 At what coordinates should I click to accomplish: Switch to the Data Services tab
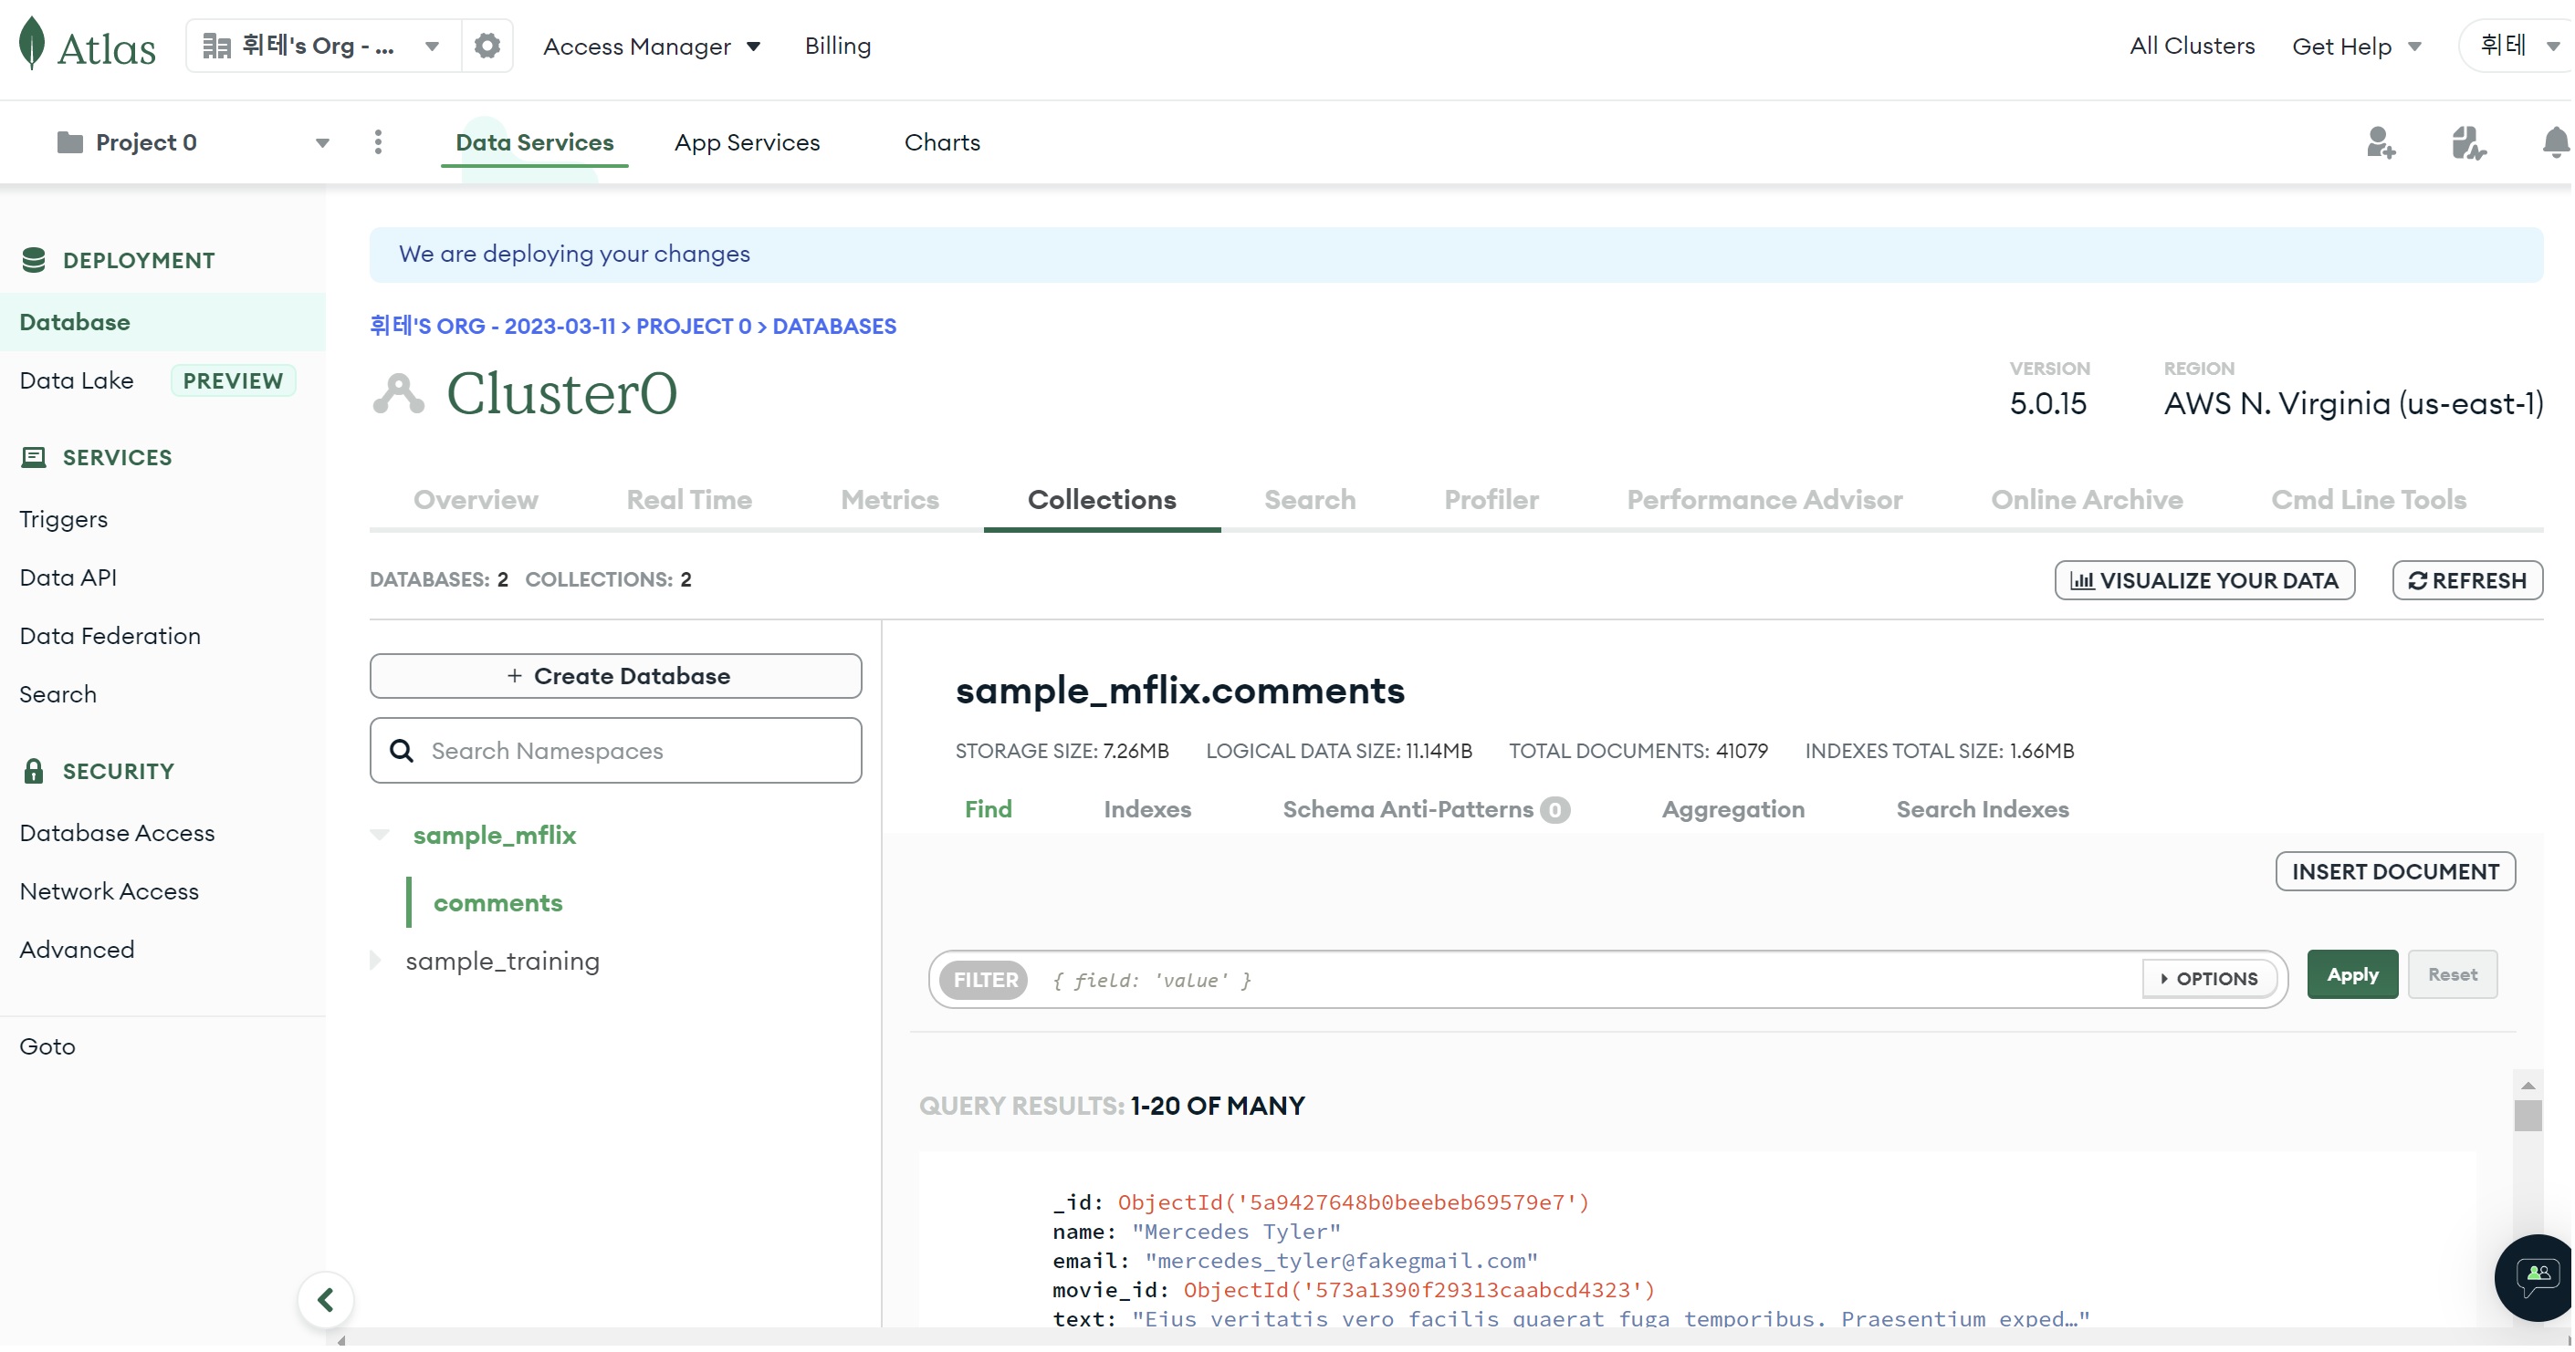click(535, 142)
